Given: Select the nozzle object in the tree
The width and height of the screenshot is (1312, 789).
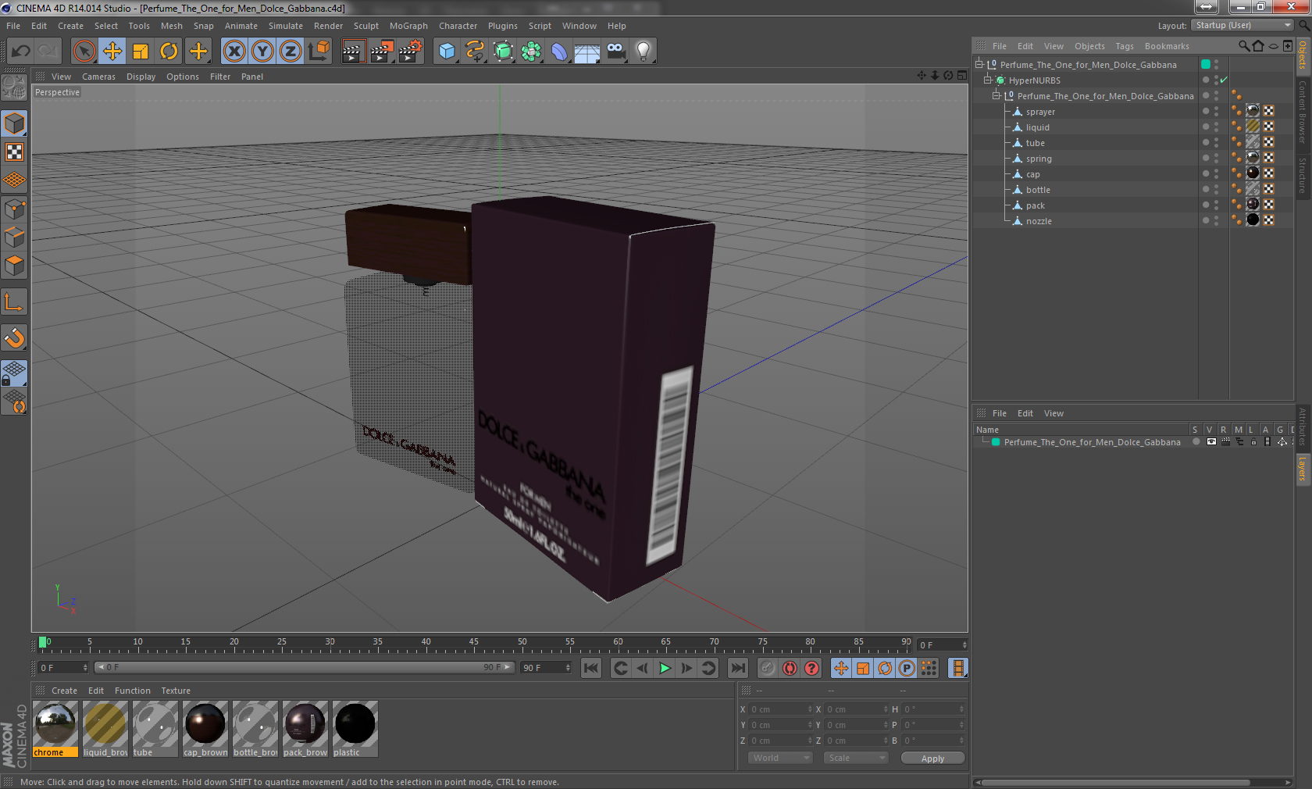Looking at the screenshot, I should (x=1039, y=221).
